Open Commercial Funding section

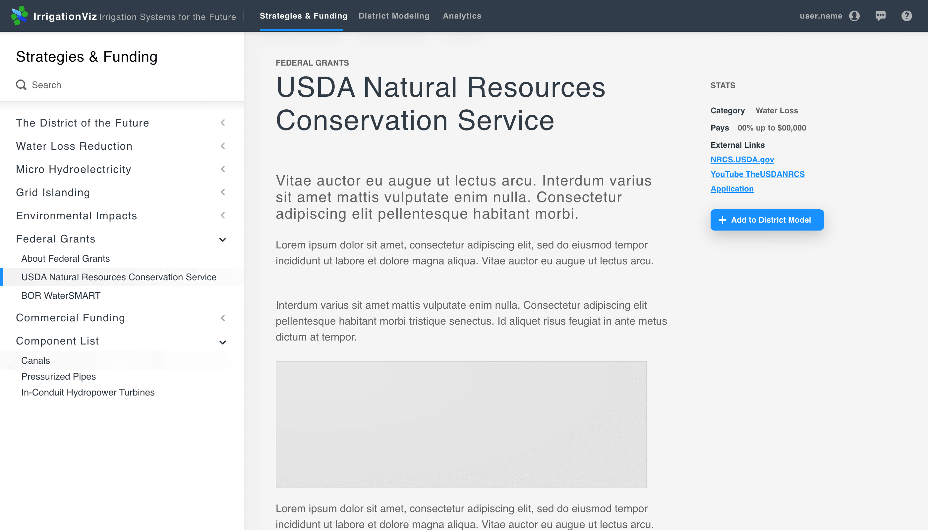70,317
